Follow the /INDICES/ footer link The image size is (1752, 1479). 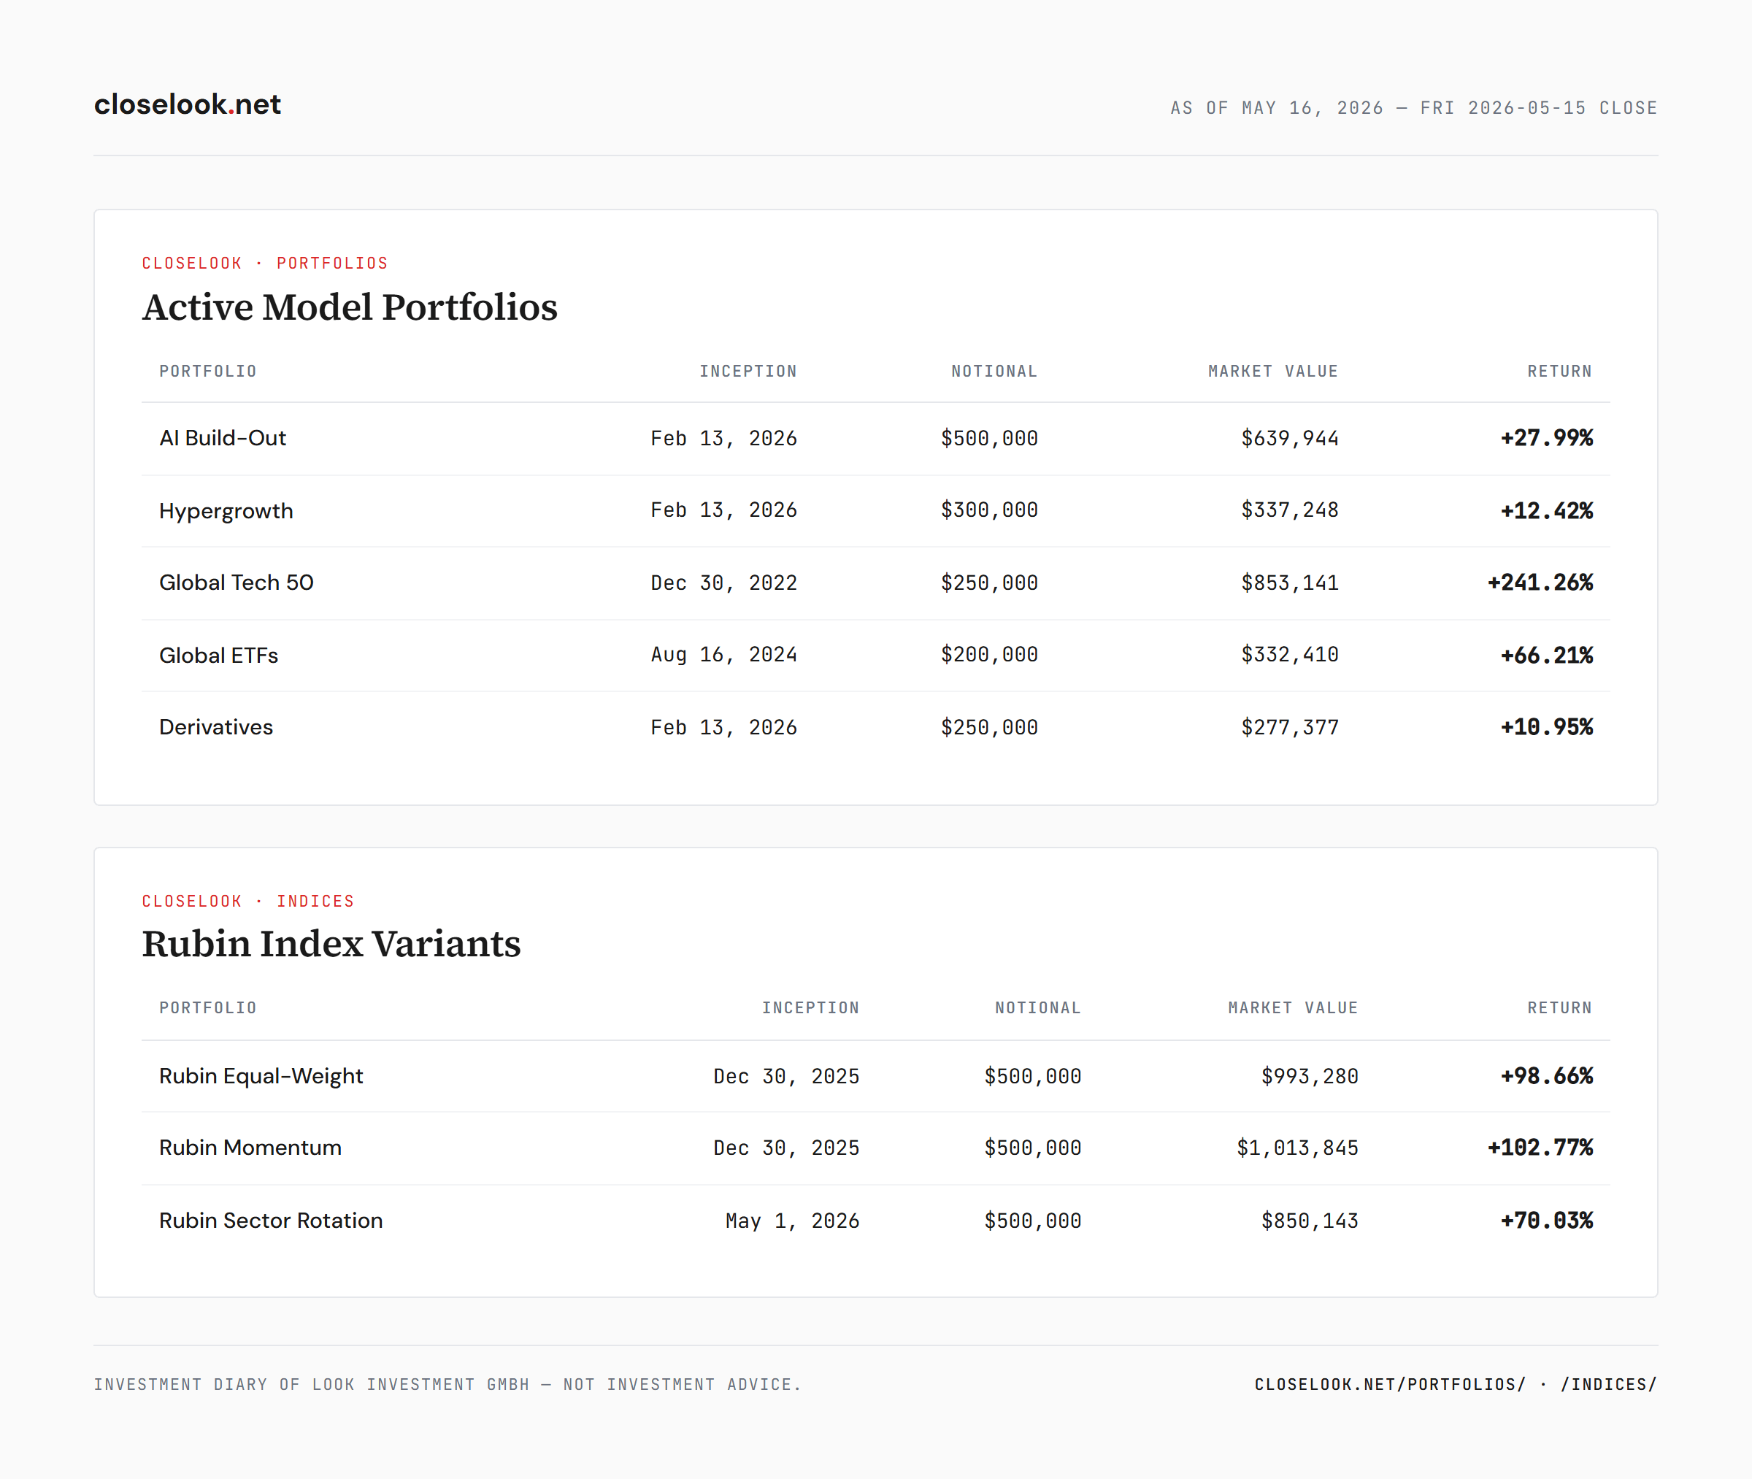point(1609,1384)
